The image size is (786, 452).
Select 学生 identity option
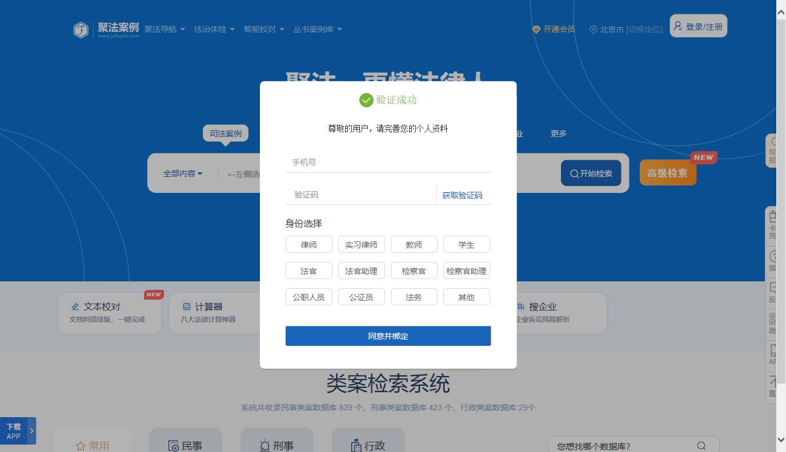[466, 245]
